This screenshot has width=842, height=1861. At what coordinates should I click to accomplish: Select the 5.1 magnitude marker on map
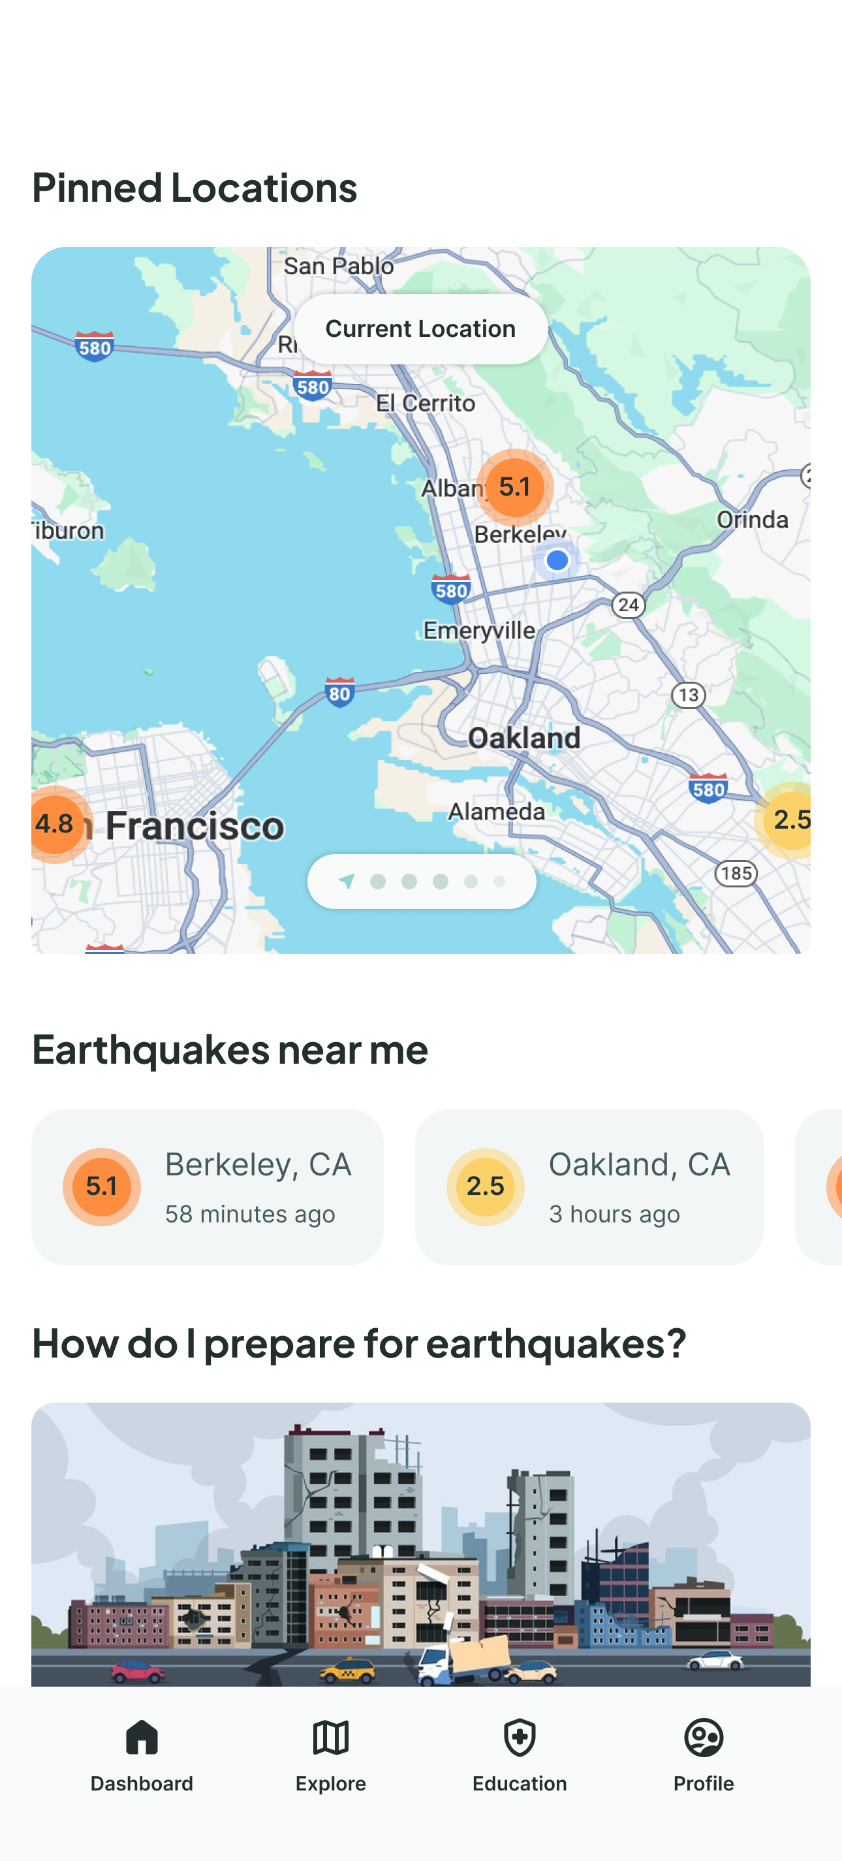point(515,488)
